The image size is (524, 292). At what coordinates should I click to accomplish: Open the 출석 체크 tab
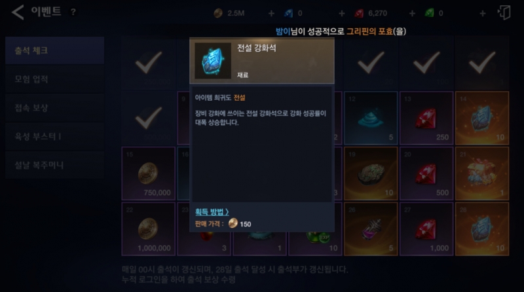(55, 50)
